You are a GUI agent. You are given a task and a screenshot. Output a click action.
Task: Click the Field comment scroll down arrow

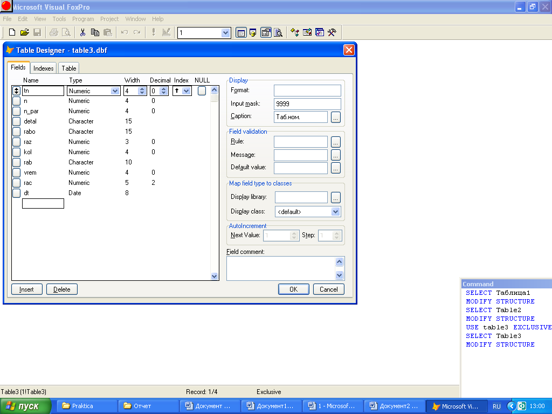coord(340,275)
